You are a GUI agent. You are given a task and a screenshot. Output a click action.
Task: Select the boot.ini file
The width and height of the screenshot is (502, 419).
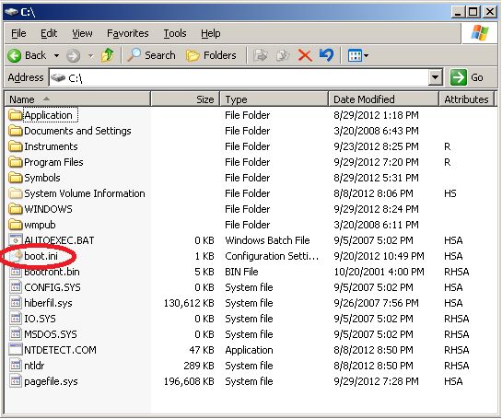click(41, 256)
